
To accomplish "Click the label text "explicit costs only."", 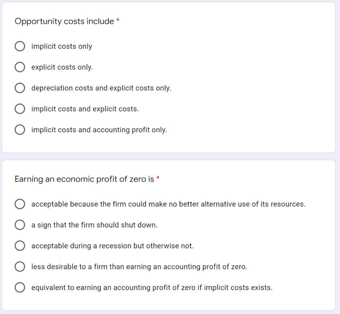I will click(x=62, y=67).
